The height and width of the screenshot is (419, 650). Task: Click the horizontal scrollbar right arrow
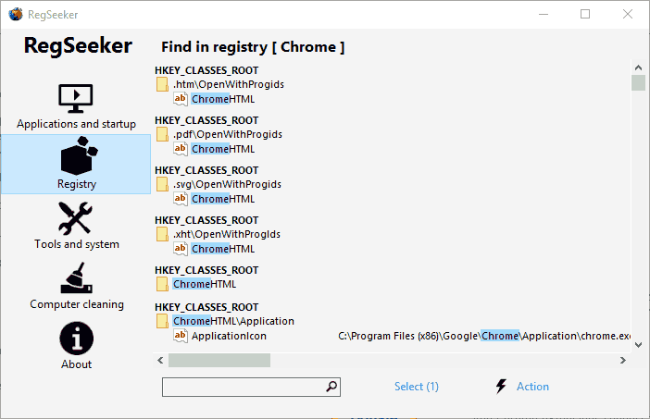(x=622, y=360)
